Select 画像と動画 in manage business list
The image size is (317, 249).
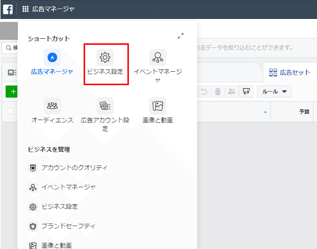[x=50, y=246]
